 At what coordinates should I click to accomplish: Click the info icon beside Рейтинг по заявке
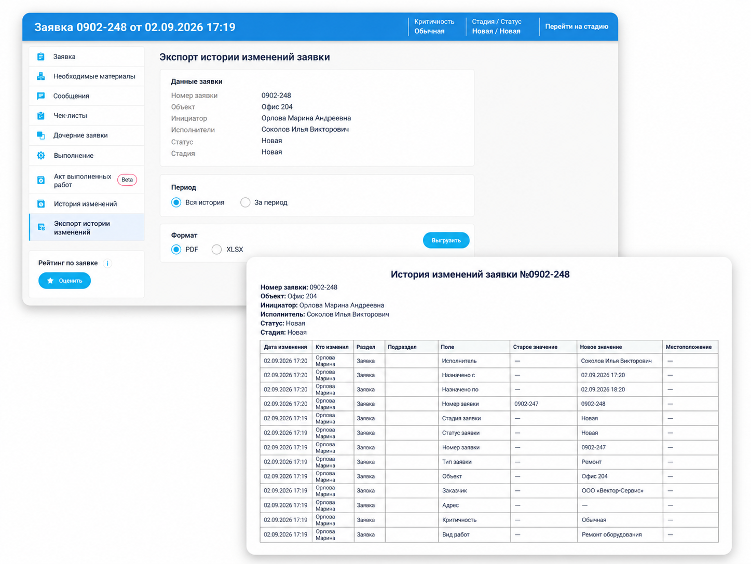click(x=107, y=263)
